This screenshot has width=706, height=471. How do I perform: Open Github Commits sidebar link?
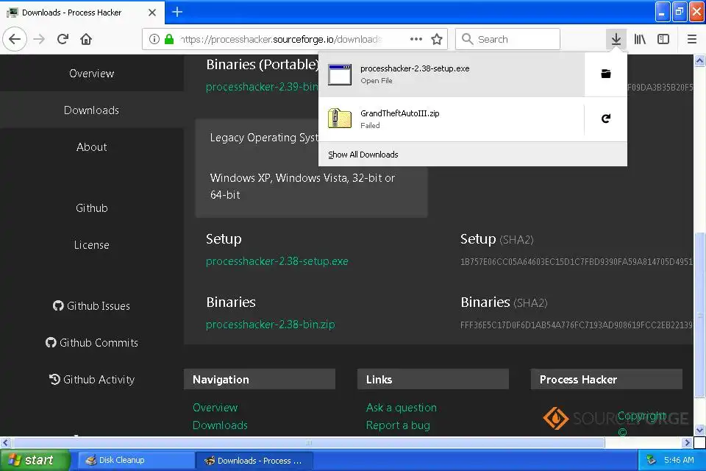pyautogui.click(x=91, y=343)
